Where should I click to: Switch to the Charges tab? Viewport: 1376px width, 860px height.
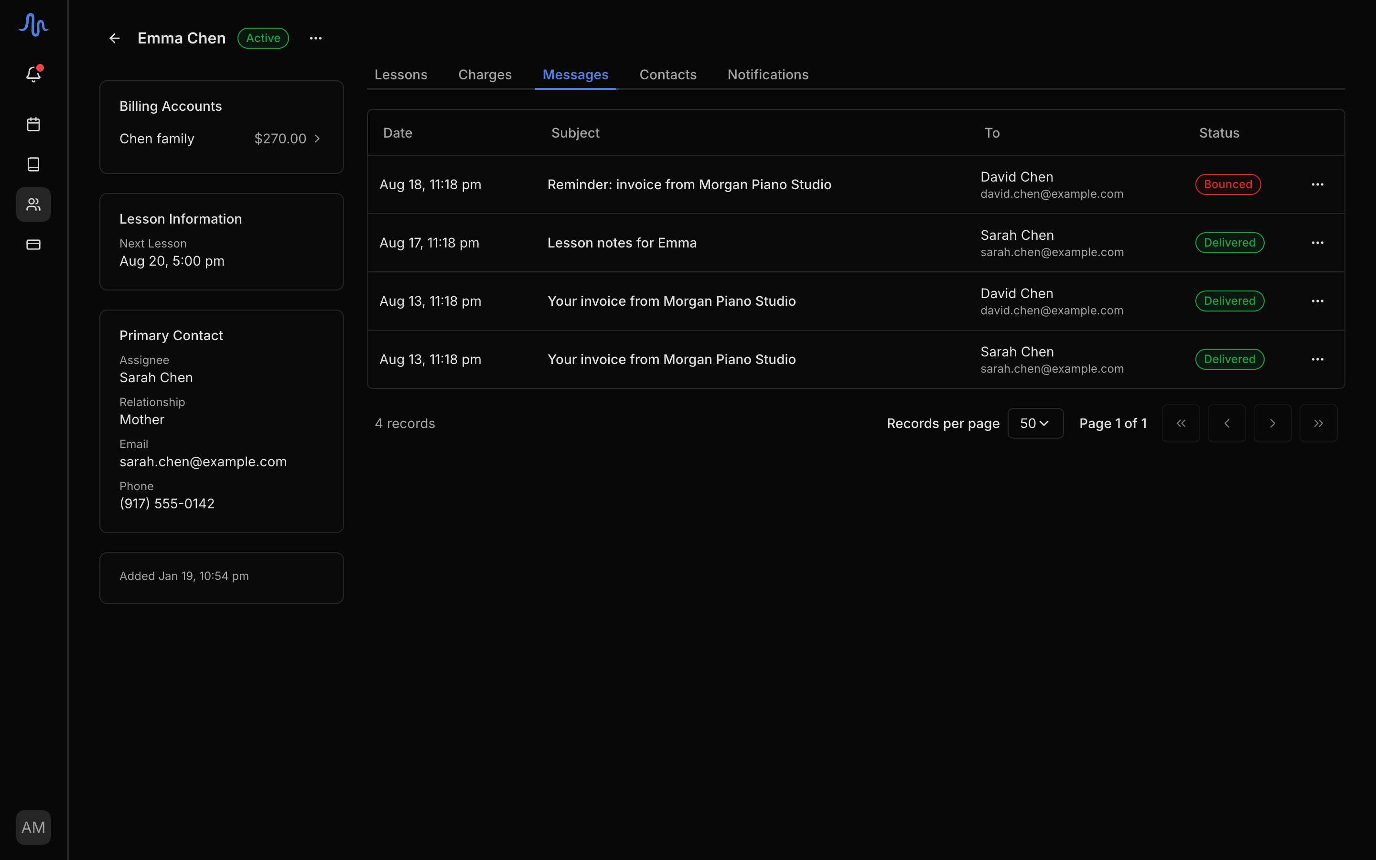[x=485, y=75]
